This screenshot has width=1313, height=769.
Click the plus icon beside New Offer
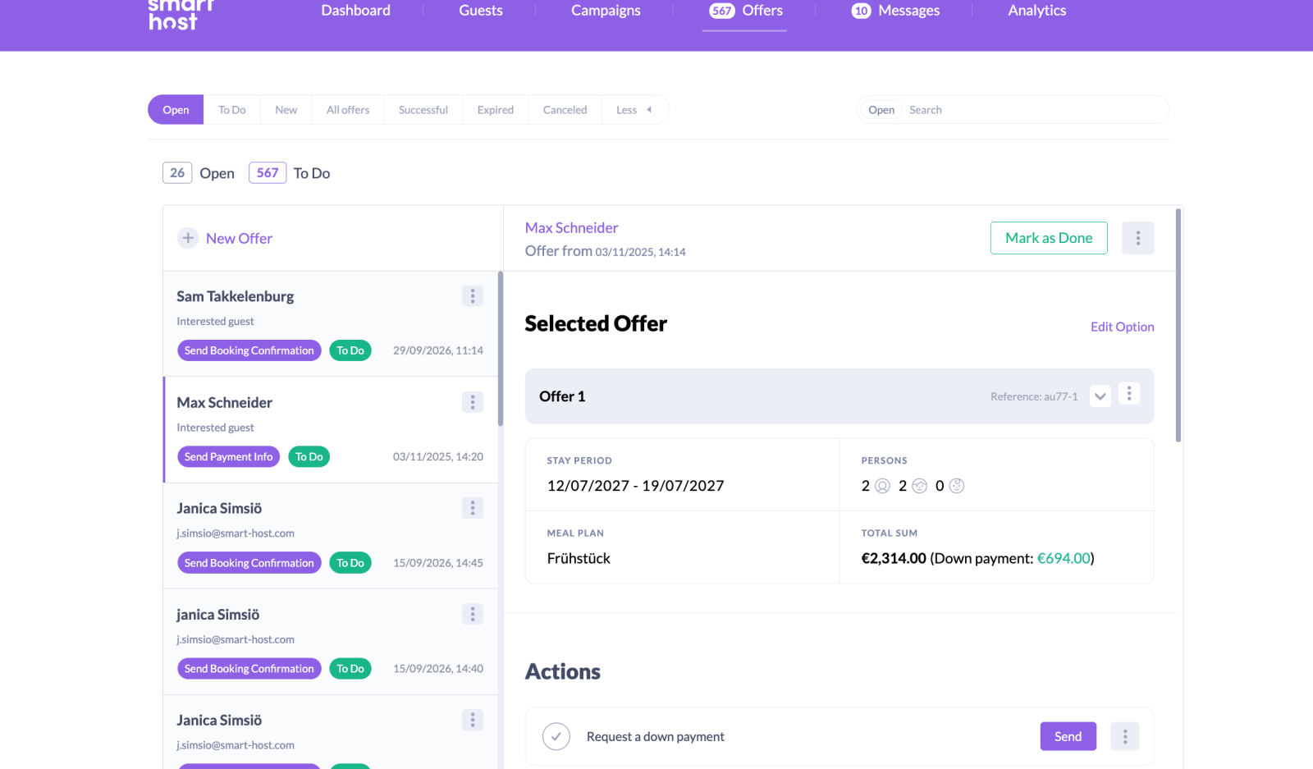(x=188, y=238)
